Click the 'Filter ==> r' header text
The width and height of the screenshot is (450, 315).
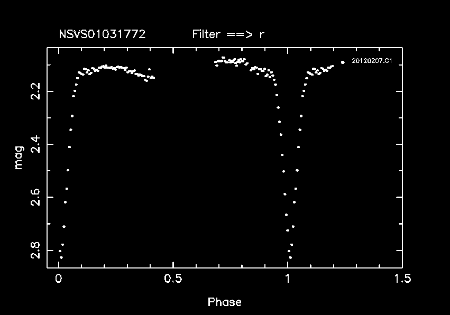(x=228, y=35)
